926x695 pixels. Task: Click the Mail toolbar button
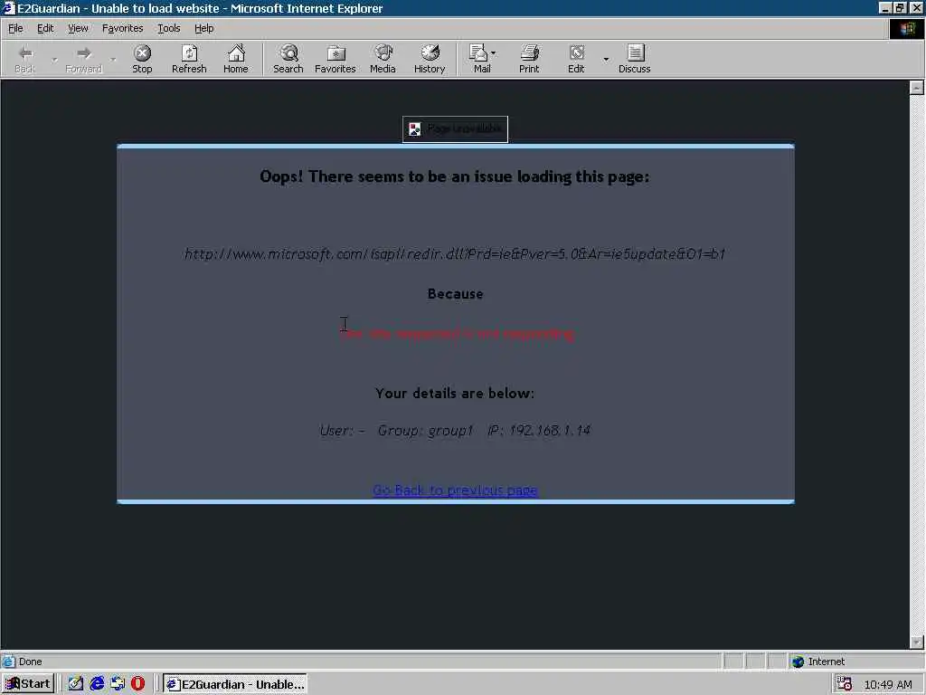click(x=479, y=59)
